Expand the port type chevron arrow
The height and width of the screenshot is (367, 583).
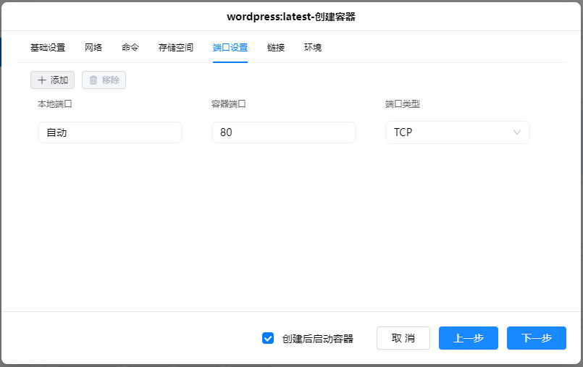516,132
